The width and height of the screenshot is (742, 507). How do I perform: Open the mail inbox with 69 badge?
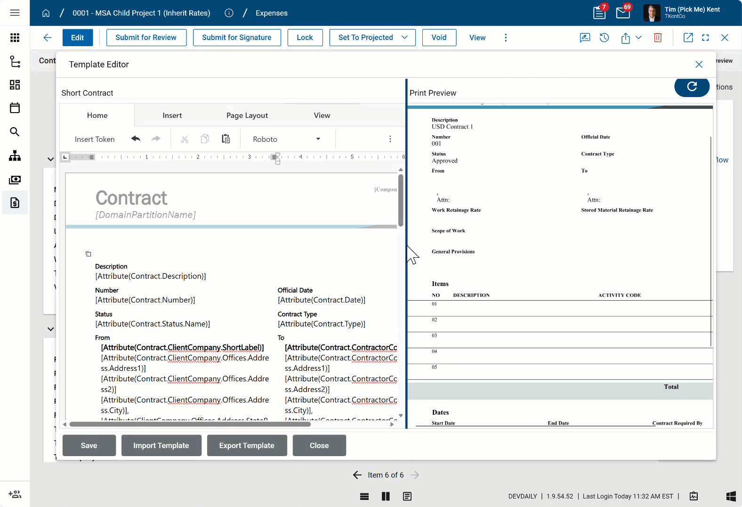(x=623, y=13)
